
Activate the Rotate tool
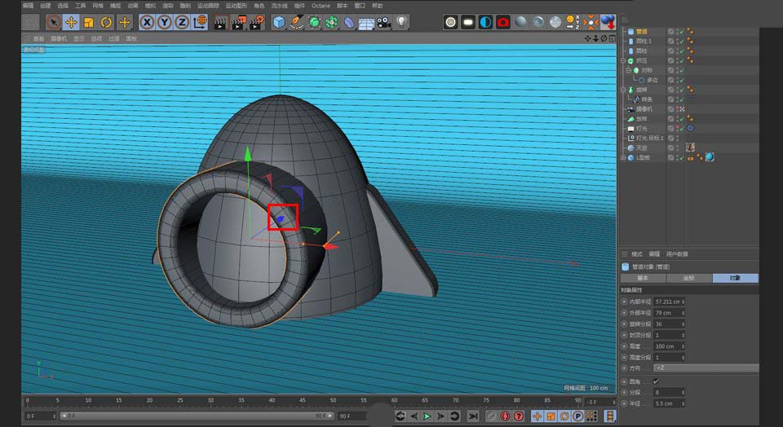coord(106,23)
